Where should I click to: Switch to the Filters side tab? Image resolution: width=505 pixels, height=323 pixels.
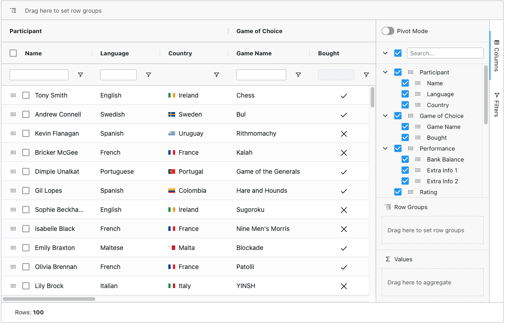point(496,104)
